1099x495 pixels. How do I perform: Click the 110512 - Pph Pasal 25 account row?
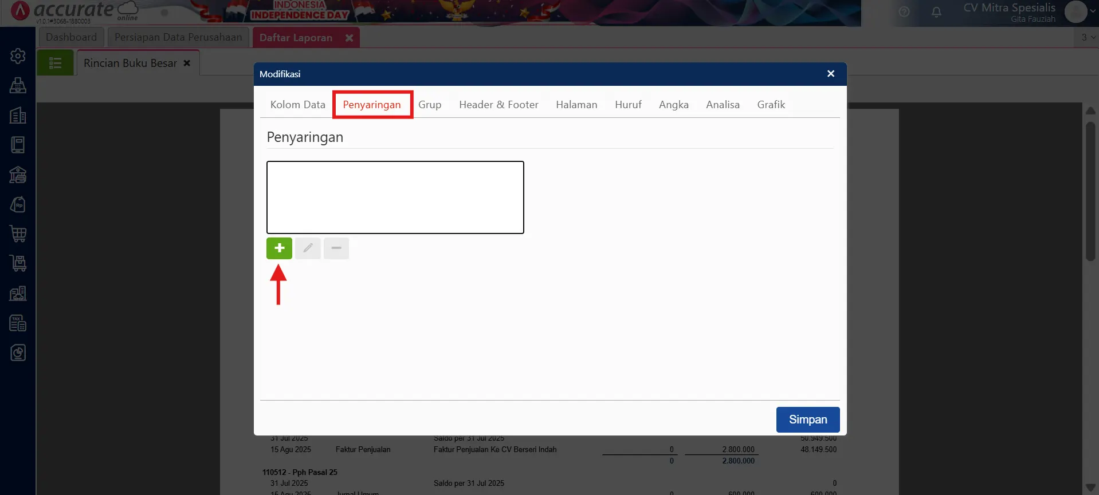pos(300,473)
